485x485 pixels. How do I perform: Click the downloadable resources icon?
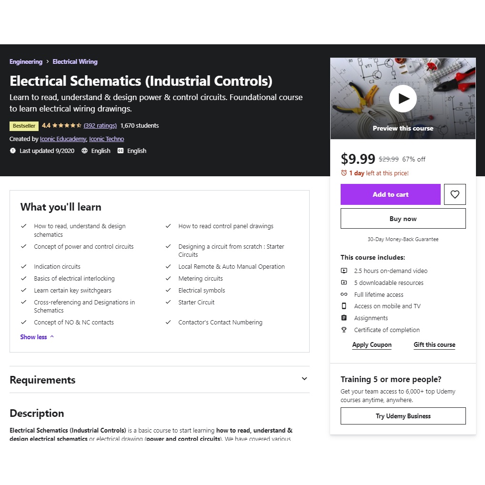pyautogui.click(x=344, y=283)
